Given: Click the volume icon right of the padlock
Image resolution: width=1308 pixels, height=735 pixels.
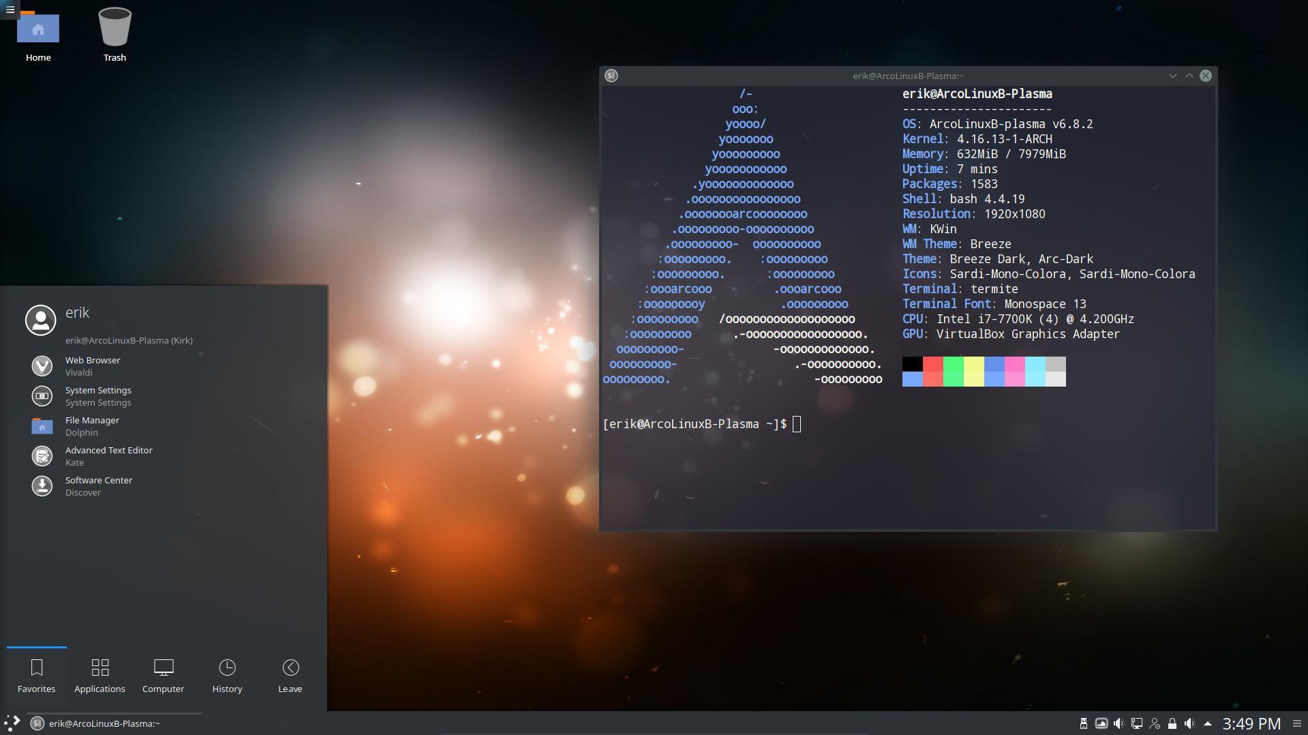Looking at the screenshot, I should (1189, 723).
